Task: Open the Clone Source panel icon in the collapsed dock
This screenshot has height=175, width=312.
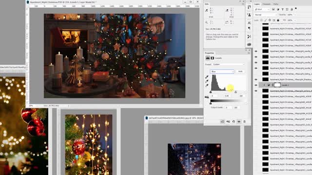Action: tap(249, 15)
